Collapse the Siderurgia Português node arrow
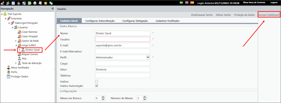281x103 pixels. tap(9, 23)
